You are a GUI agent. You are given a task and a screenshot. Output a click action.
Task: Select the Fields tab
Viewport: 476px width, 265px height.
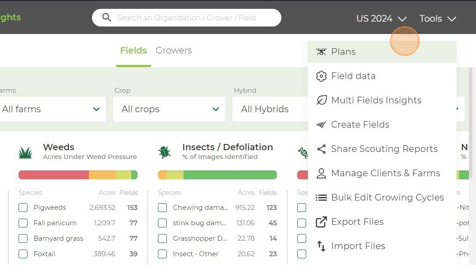point(134,50)
